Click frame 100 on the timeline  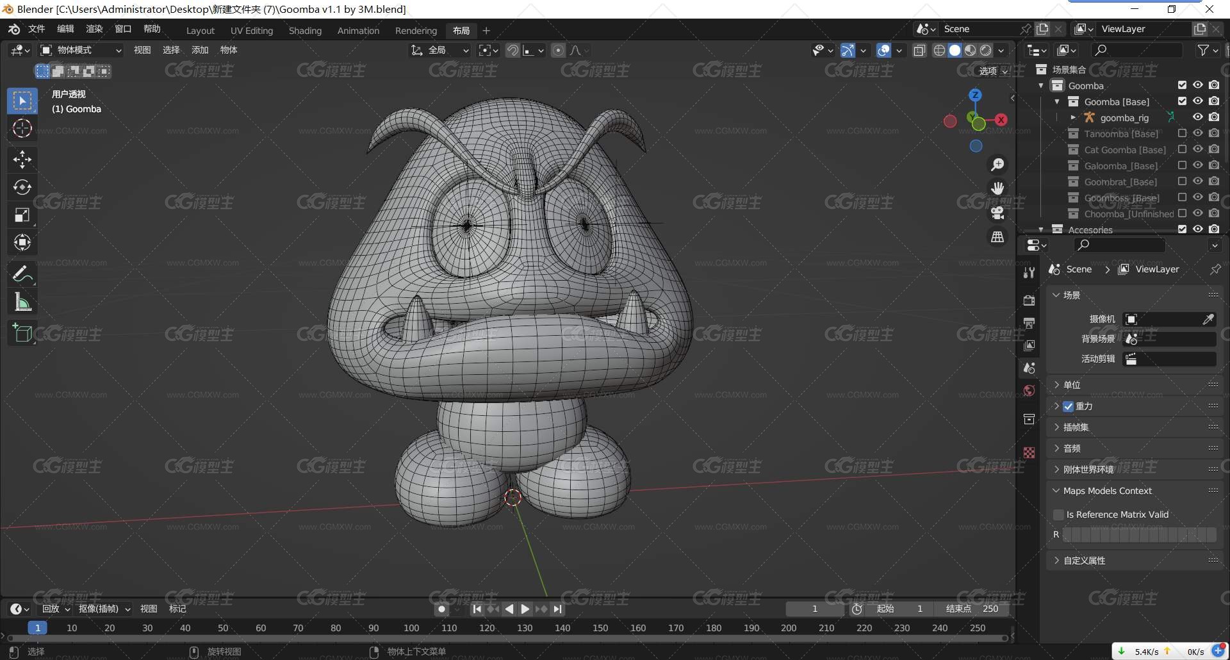click(411, 628)
